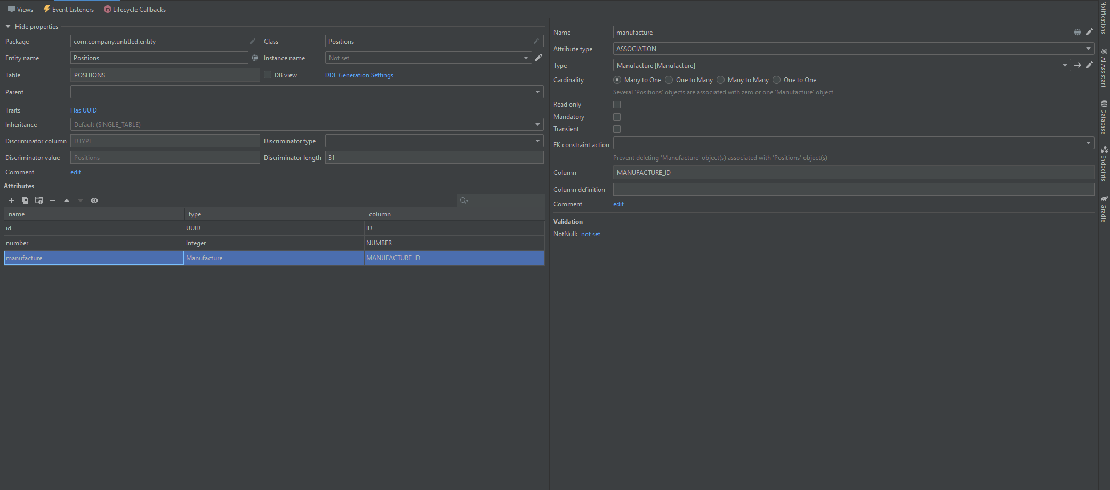This screenshot has height=490, width=1110.
Task: Move the attribute up with the arrow icon
Action: pos(67,200)
